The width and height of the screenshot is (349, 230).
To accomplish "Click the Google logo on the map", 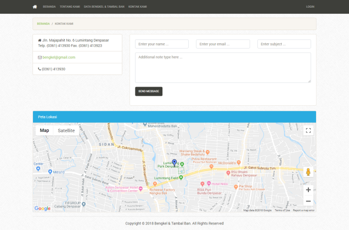I will point(42,208).
